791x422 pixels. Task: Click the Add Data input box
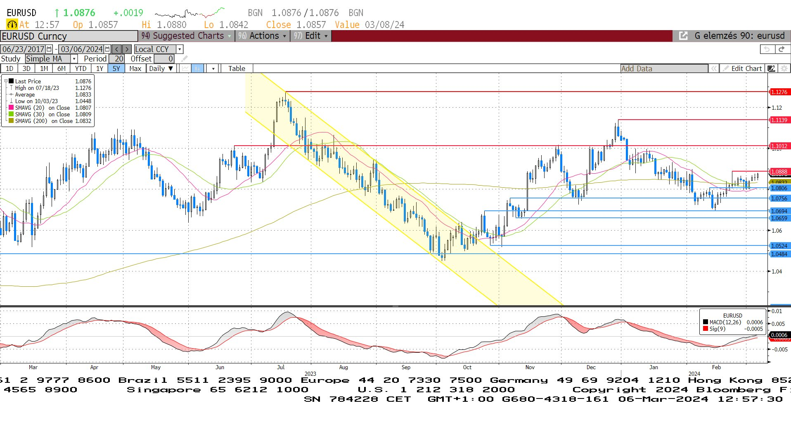664,68
